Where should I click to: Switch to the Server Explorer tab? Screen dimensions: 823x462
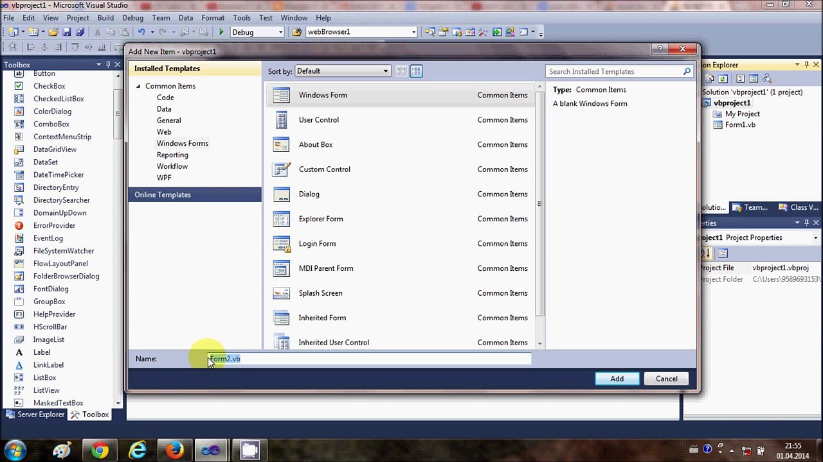(35, 415)
